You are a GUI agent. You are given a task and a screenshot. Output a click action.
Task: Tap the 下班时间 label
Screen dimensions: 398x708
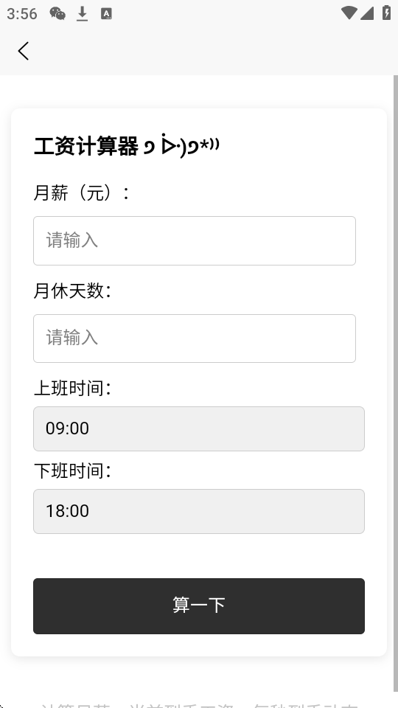click(x=72, y=471)
